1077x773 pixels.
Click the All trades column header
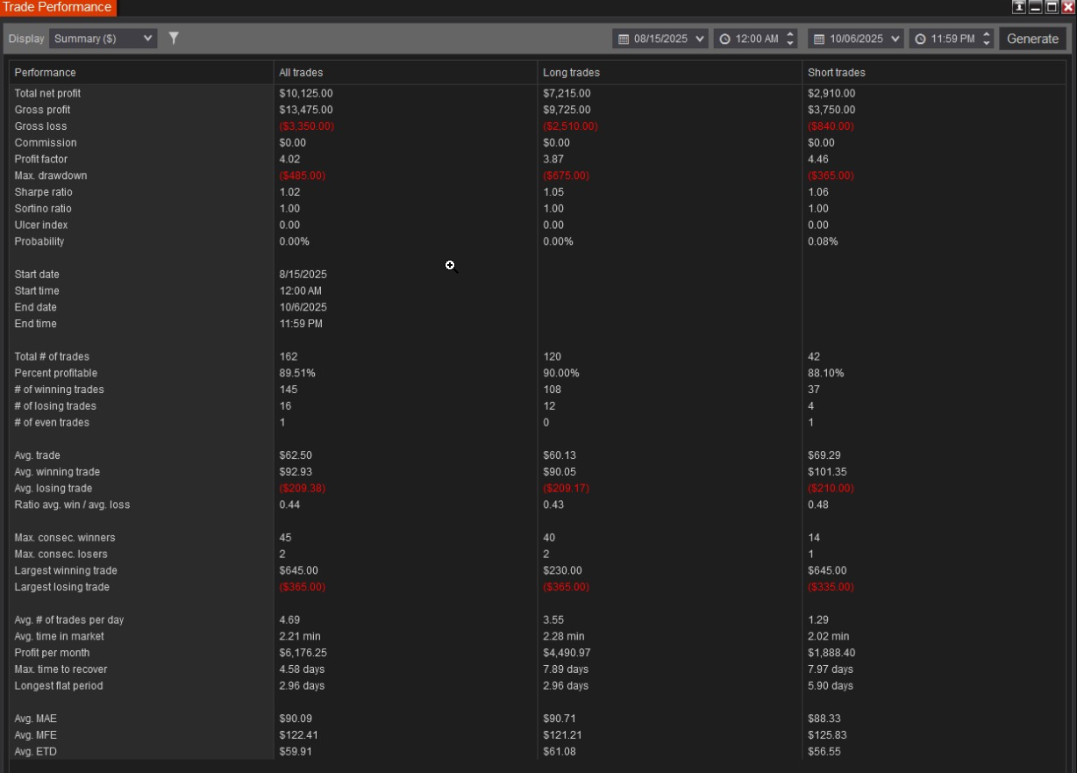(301, 73)
